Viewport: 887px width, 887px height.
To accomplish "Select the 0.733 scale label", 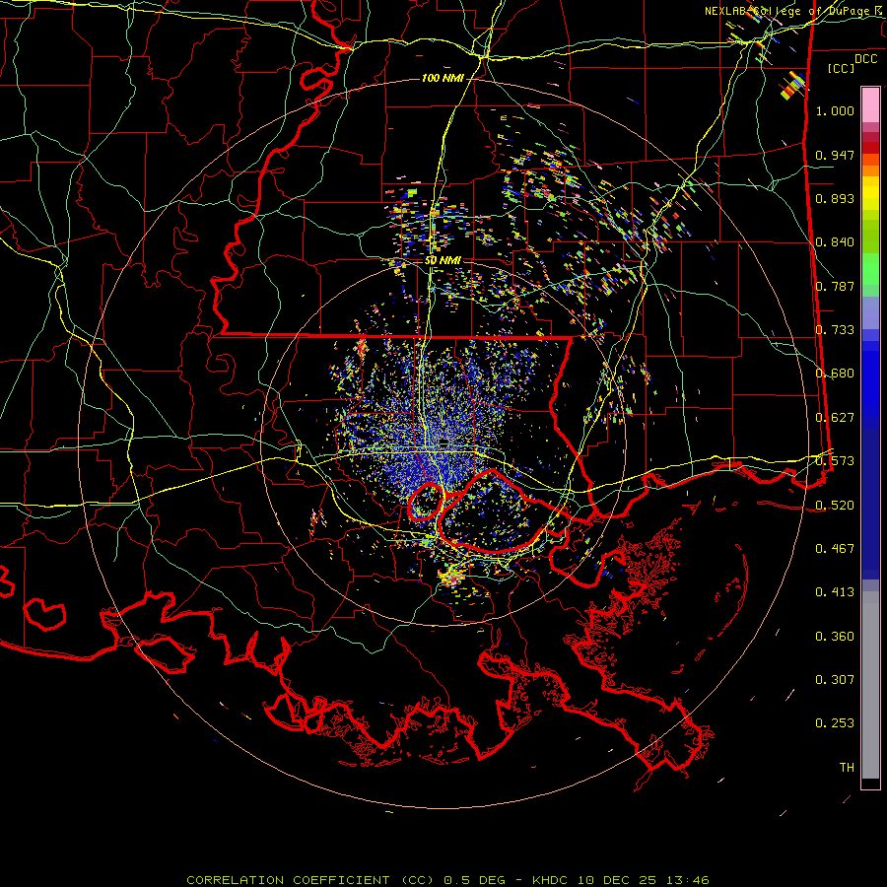I will click(835, 330).
